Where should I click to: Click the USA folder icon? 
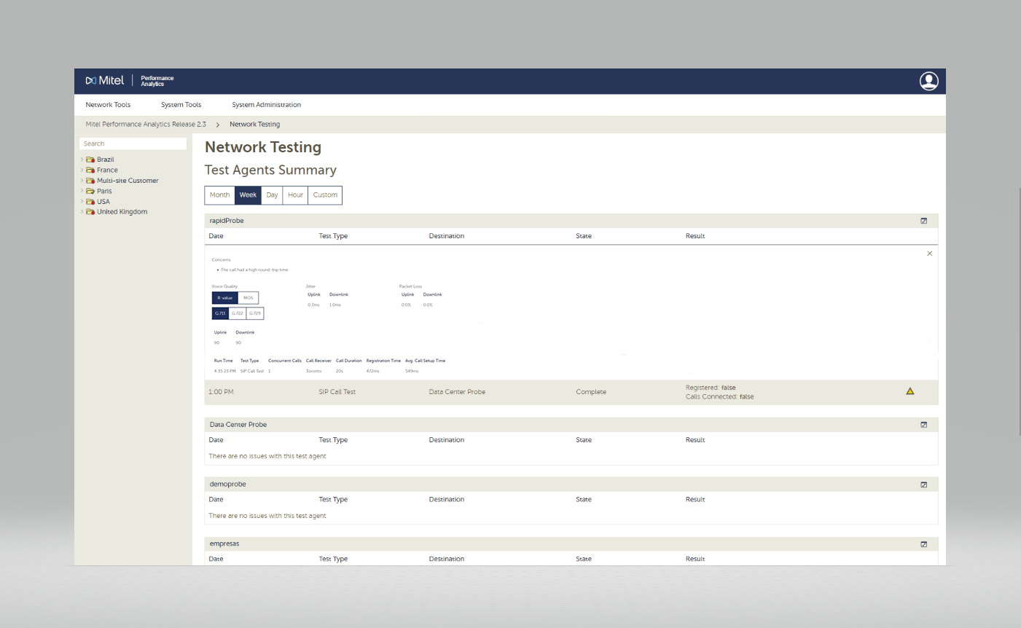[90, 202]
